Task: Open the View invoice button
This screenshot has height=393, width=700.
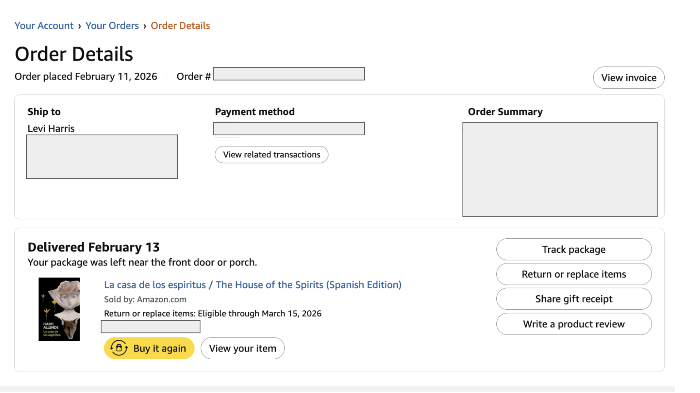Action: pos(629,77)
